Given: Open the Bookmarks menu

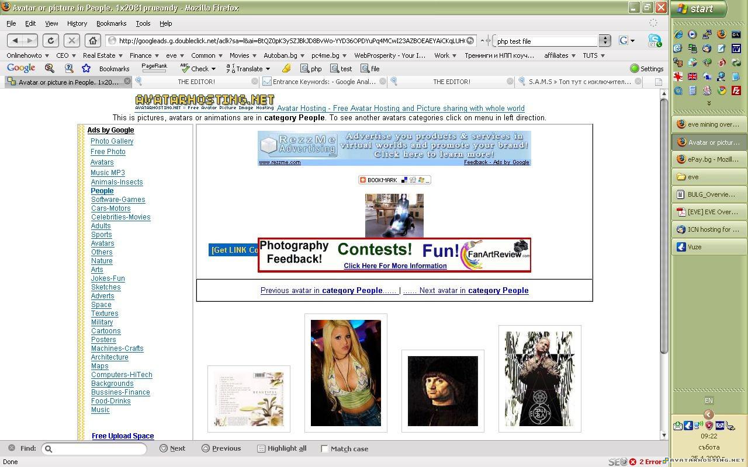Looking at the screenshot, I should click(111, 23).
